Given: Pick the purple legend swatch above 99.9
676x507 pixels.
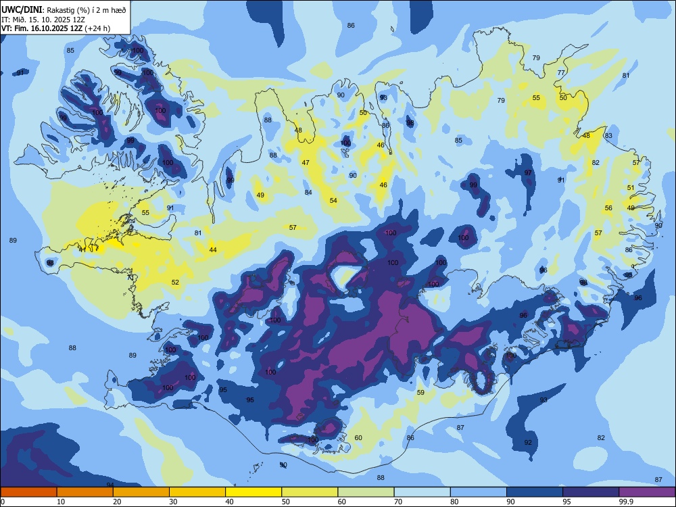Looking at the screenshot, I should (x=647, y=492).
